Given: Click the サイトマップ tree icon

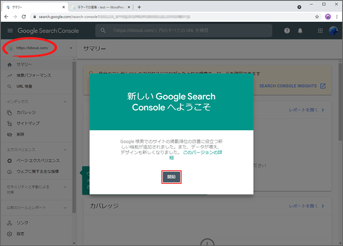Looking at the screenshot, I should (x=10, y=123).
